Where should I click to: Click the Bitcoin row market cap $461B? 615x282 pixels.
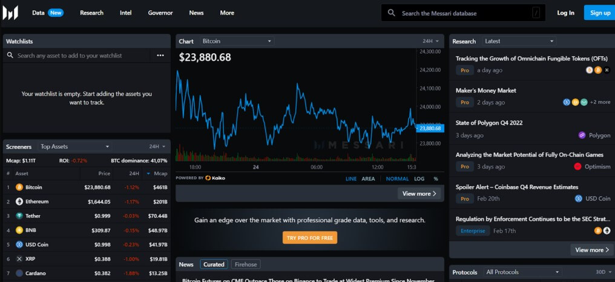tap(160, 187)
